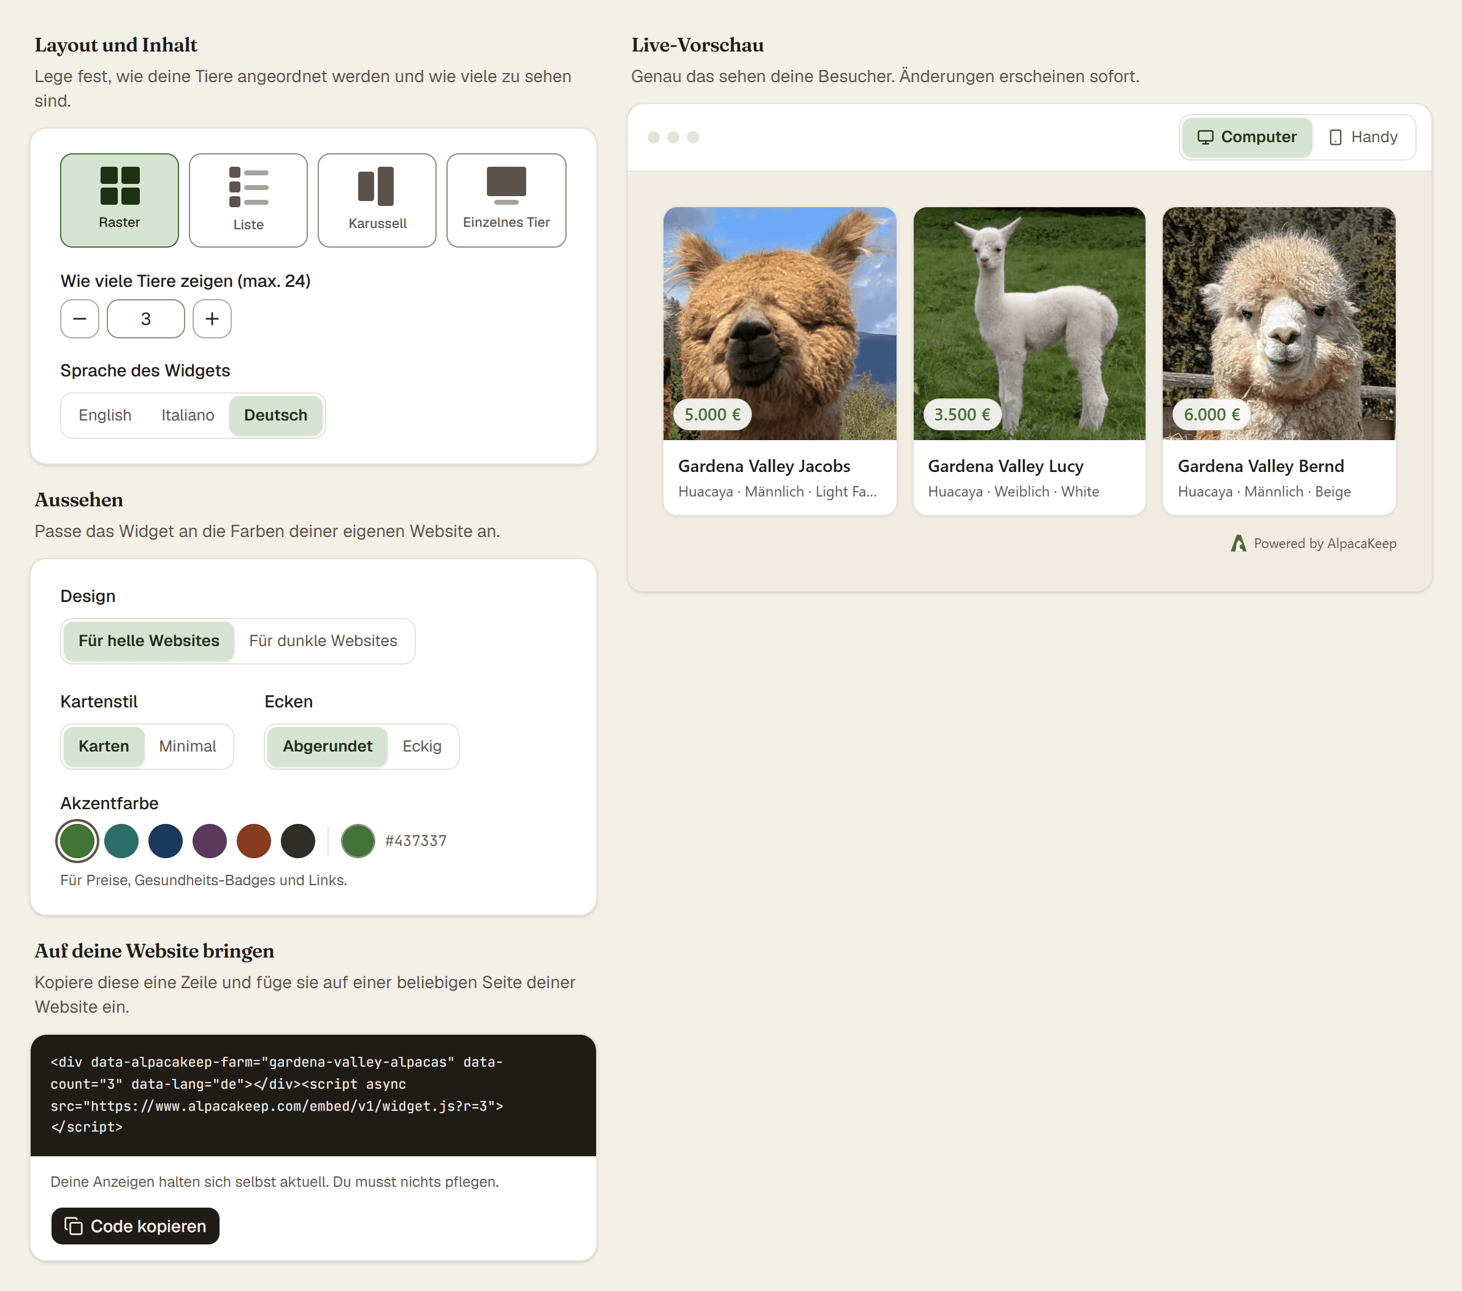Click Huacaya · Weiblich · White details
The width and height of the screenshot is (1462, 1291).
(1014, 492)
